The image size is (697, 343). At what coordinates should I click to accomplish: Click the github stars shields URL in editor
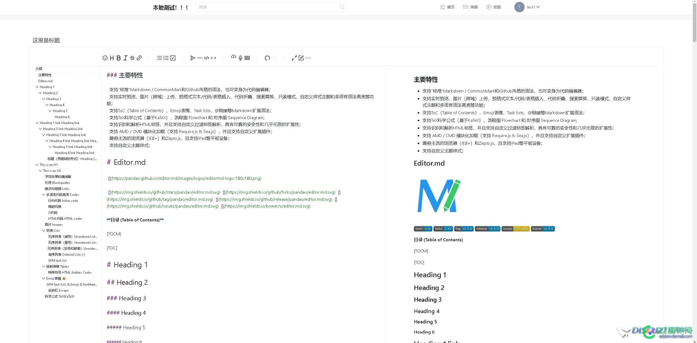(166, 192)
